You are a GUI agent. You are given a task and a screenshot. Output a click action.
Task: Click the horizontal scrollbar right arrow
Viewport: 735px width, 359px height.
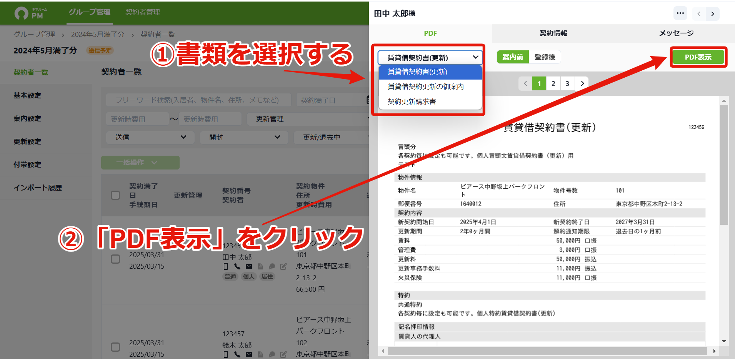714,351
